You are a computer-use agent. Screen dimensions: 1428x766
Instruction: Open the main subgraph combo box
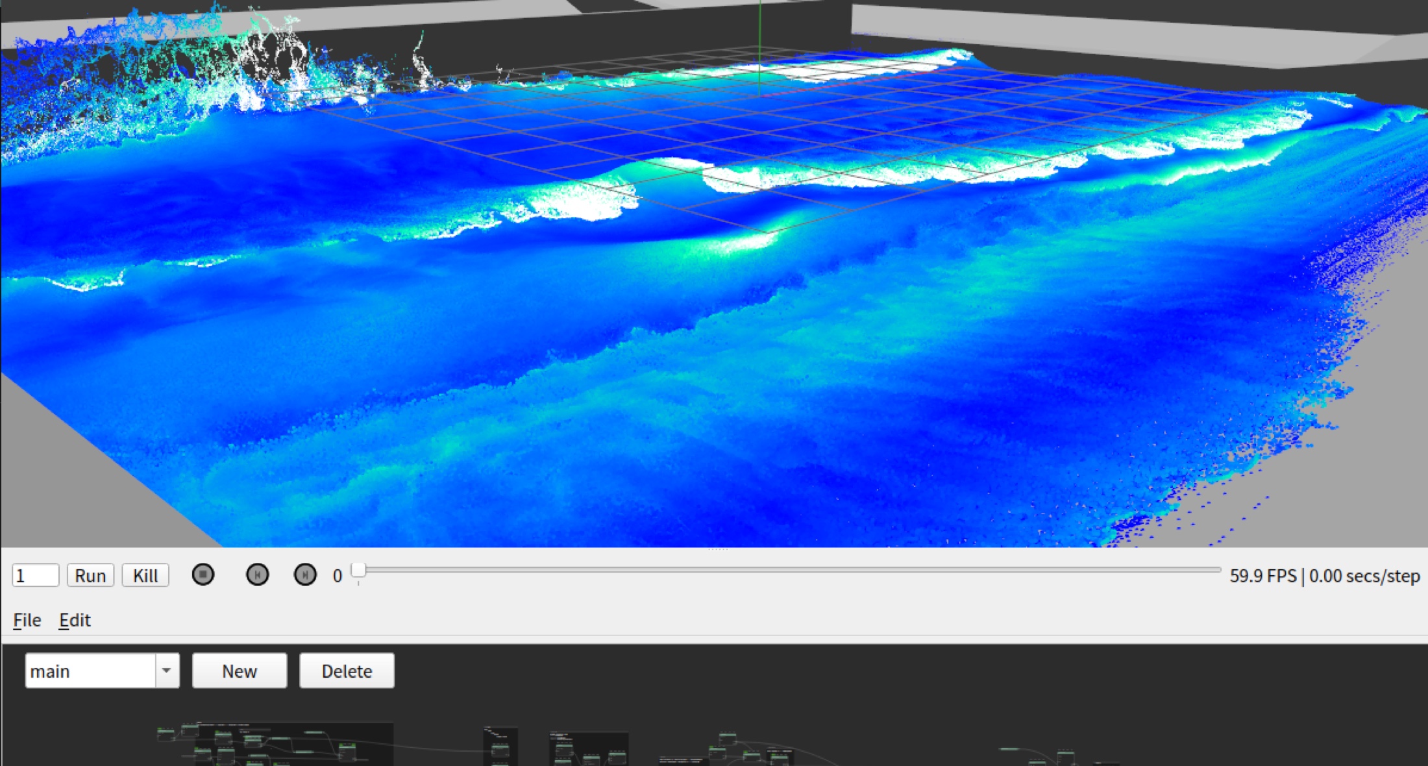[90, 671]
